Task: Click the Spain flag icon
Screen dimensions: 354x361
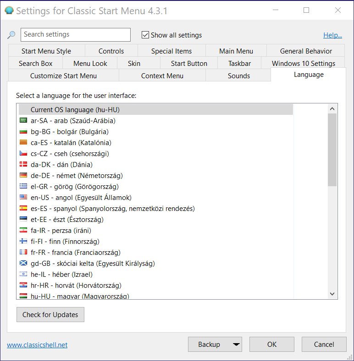Action: tap(23, 208)
